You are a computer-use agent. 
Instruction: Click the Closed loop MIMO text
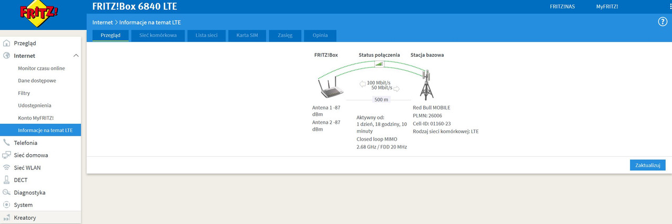click(377, 139)
